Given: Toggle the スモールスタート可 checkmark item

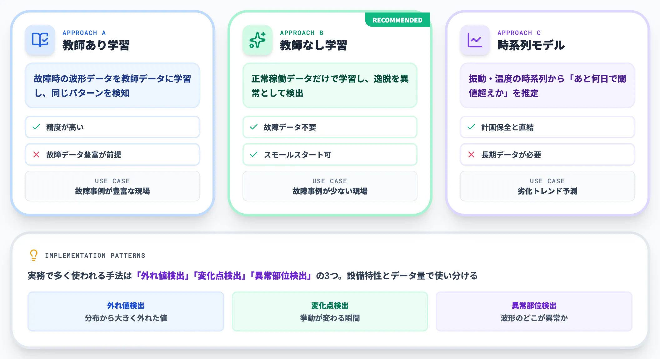Looking at the screenshot, I should (x=329, y=154).
